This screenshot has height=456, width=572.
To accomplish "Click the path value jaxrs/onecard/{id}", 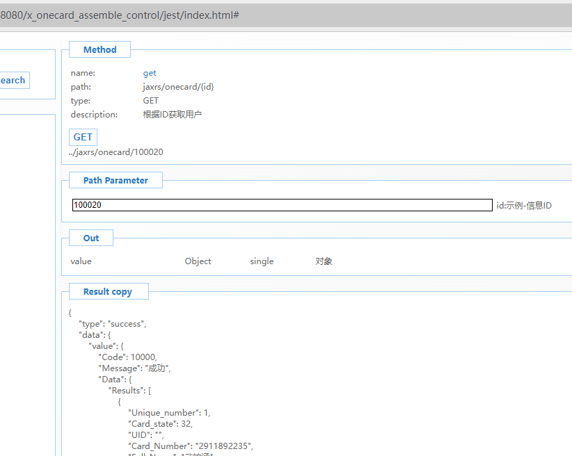I will click(178, 87).
